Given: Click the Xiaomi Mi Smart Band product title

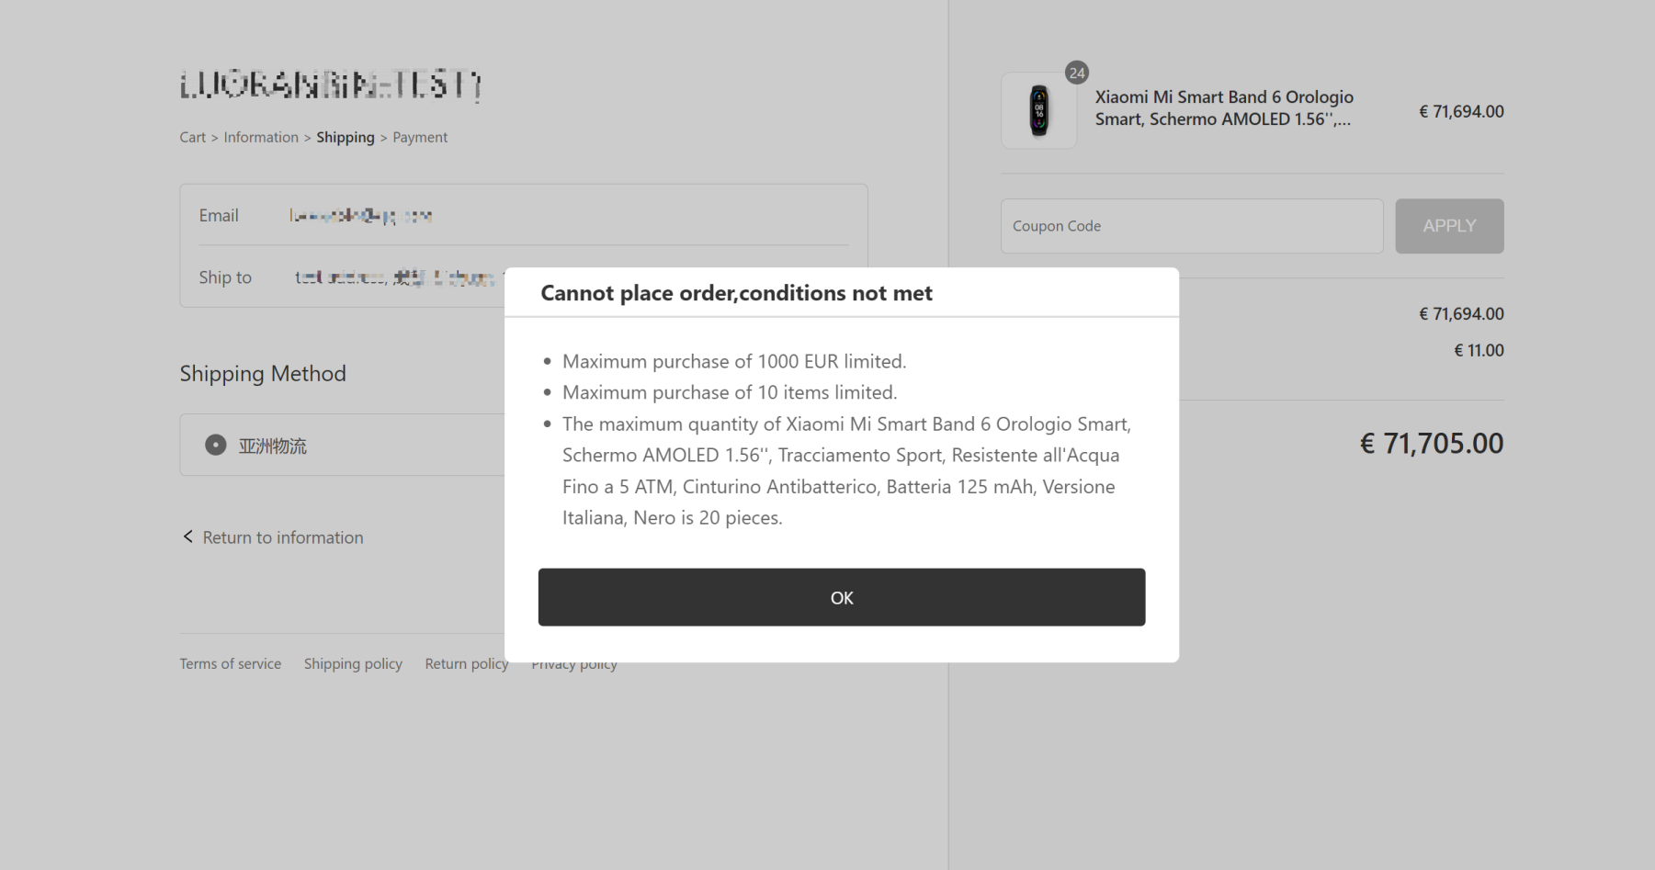Looking at the screenshot, I should pyautogui.click(x=1224, y=107).
